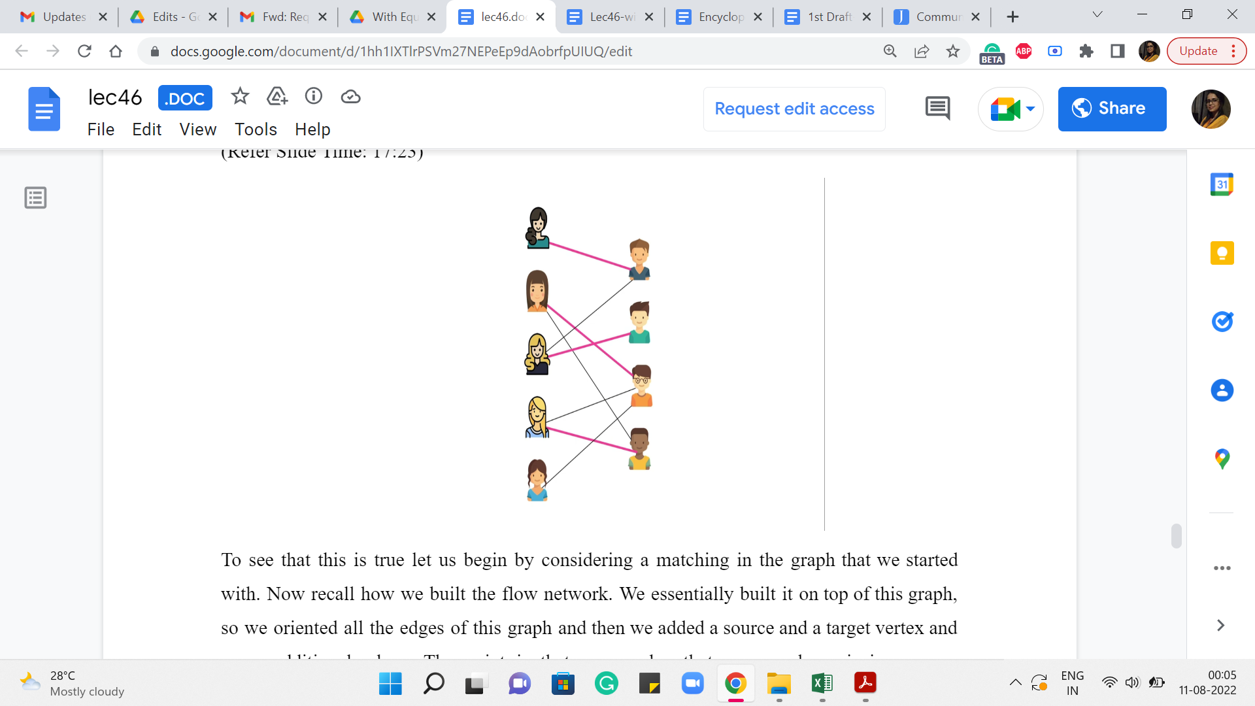Expand the Chrome tab search dropdown
1255x706 pixels.
pyautogui.click(x=1097, y=15)
